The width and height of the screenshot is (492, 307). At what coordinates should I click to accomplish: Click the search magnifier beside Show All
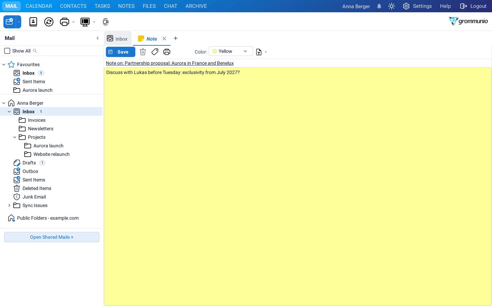pyautogui.click(x=35, y=51)
